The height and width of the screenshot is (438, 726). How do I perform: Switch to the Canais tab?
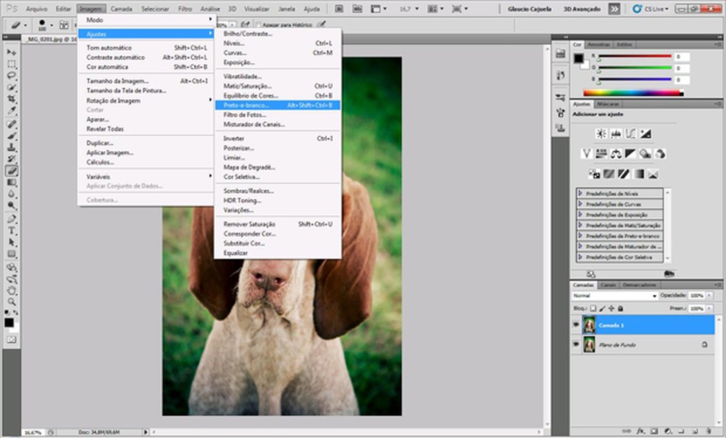(x=608, y=285)
